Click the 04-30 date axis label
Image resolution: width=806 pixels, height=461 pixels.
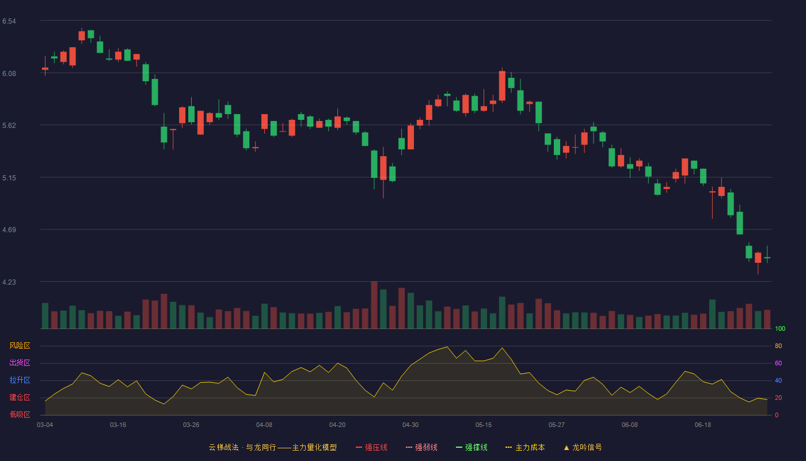coord(410,425)
